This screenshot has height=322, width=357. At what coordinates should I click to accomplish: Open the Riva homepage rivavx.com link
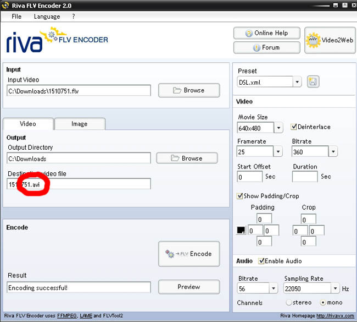click(x=335, y=315)
